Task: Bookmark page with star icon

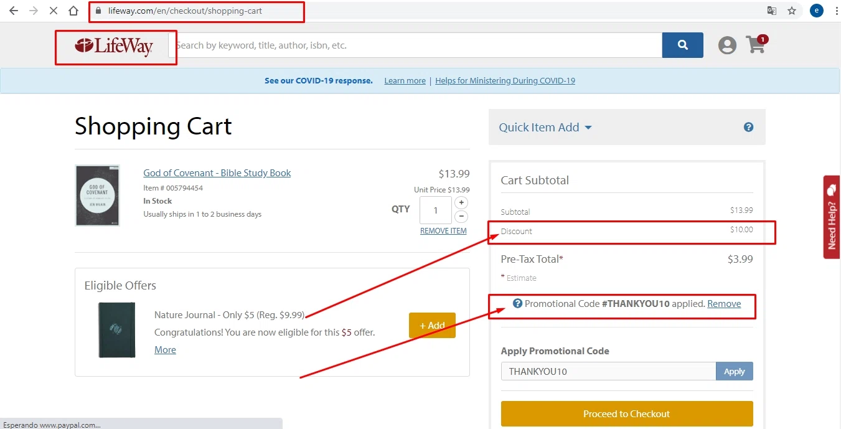Action: 792,11
